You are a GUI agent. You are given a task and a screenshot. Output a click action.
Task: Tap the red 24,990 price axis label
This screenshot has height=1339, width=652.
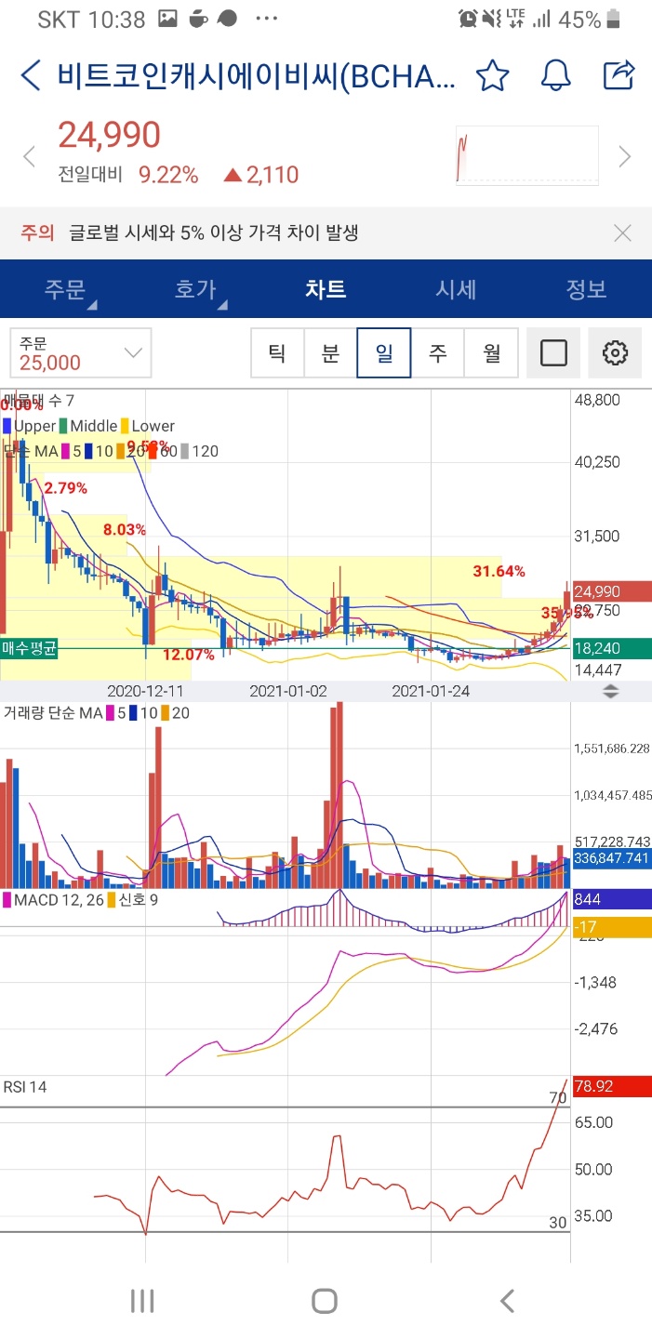[x=612, y=591]
